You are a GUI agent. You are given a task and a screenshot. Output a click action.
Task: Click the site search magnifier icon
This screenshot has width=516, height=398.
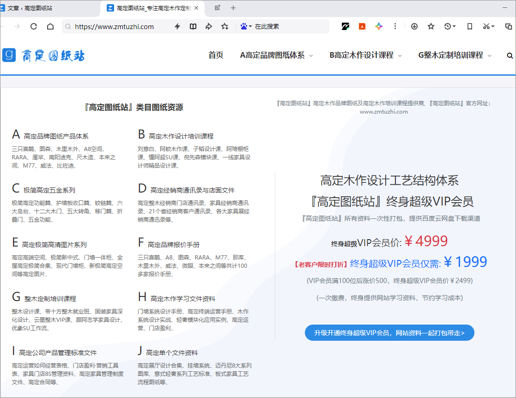coord(510,55)
